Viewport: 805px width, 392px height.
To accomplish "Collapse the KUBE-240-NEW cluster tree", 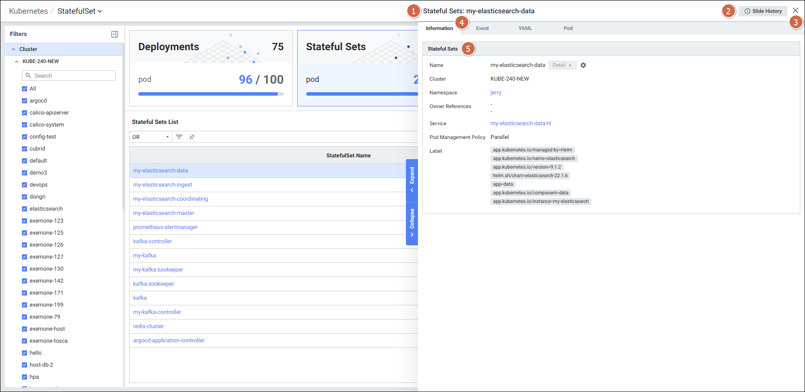I will 17,61.
